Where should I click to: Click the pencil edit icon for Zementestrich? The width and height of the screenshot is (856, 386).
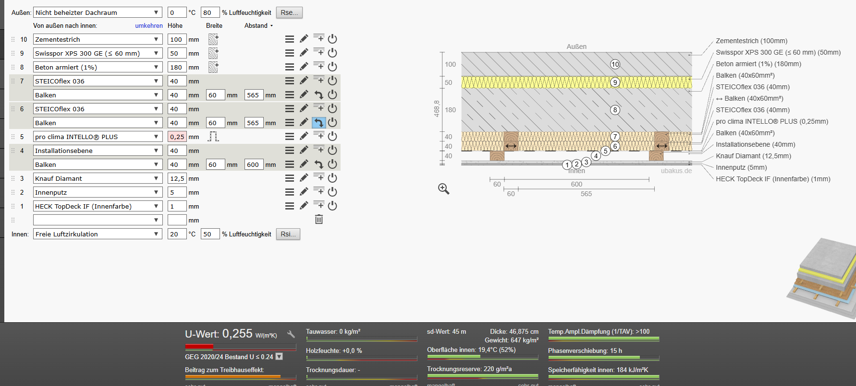(304, 39)
